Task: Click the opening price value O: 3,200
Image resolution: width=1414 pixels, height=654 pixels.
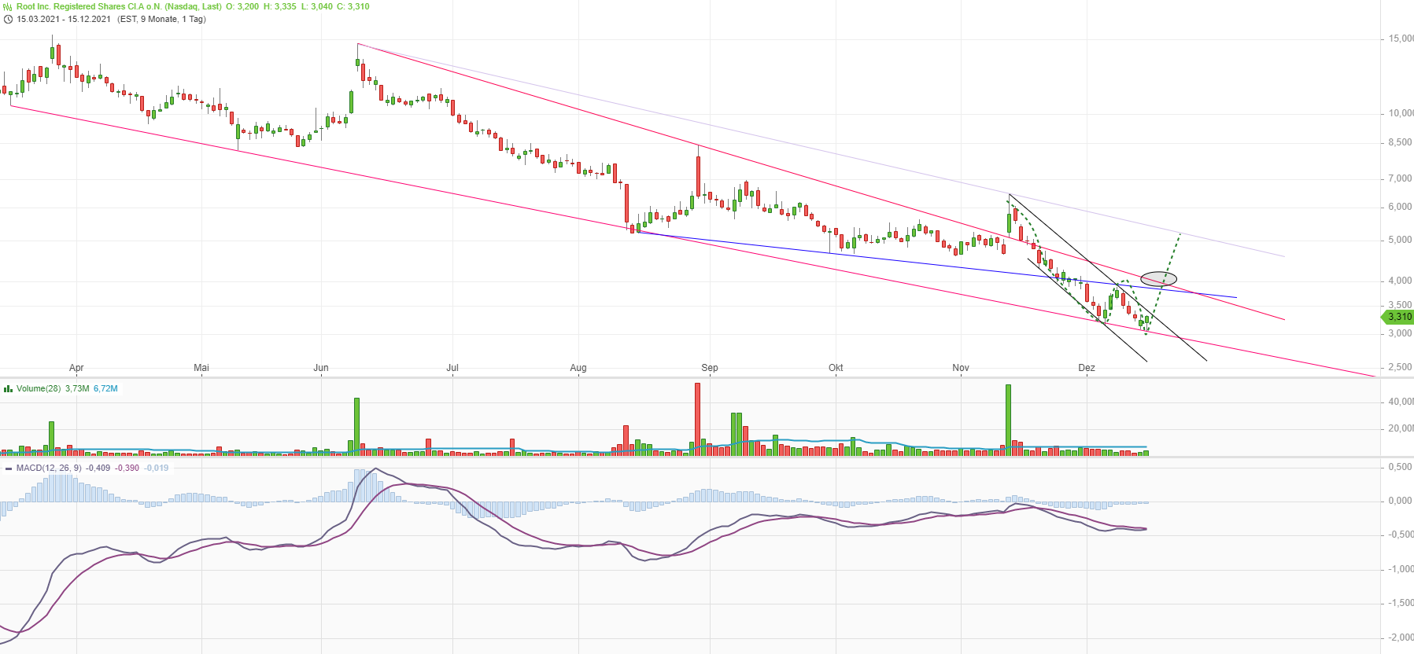Action: 242,6
